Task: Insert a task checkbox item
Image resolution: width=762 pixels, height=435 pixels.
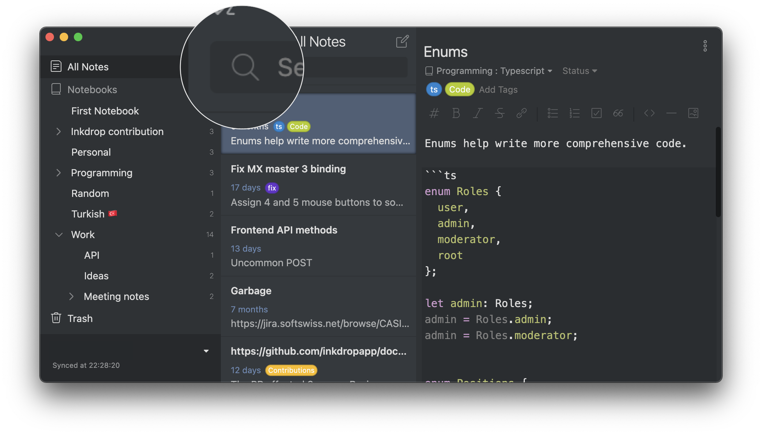Action: click(x=596, y=113)
